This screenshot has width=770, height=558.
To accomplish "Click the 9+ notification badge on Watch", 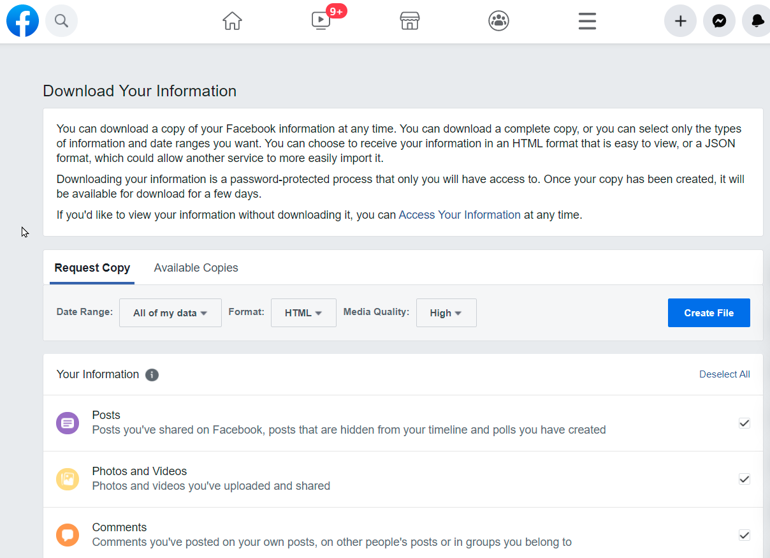I will (336, 11).
